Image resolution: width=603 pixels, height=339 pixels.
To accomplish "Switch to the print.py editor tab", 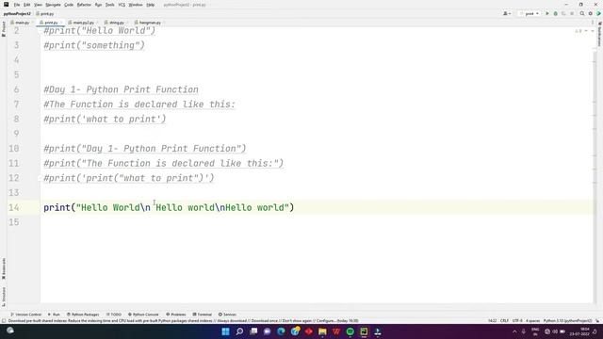I will [x=51, y=23].
